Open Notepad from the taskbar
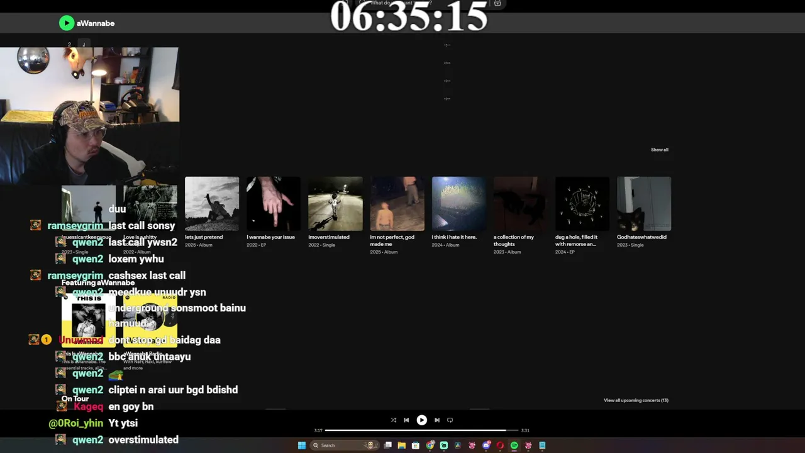The height and width of the screenshot is (453, 805). (542, 445)
